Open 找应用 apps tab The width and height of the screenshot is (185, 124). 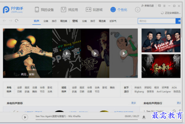[x=69, y=10]
